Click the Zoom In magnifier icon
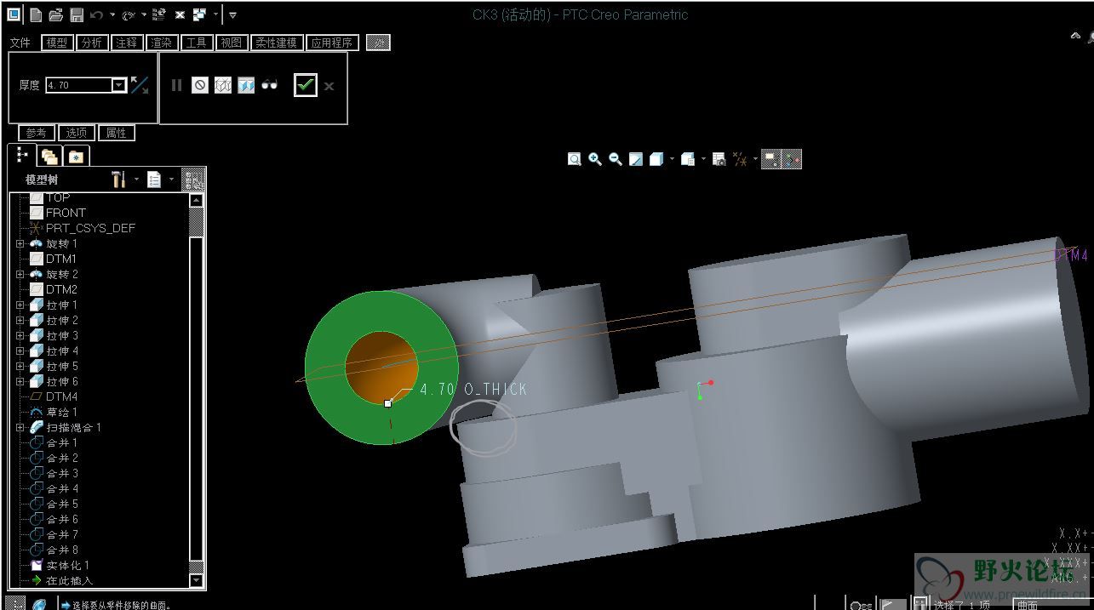The image size is (1094, 610). (595, 159)
